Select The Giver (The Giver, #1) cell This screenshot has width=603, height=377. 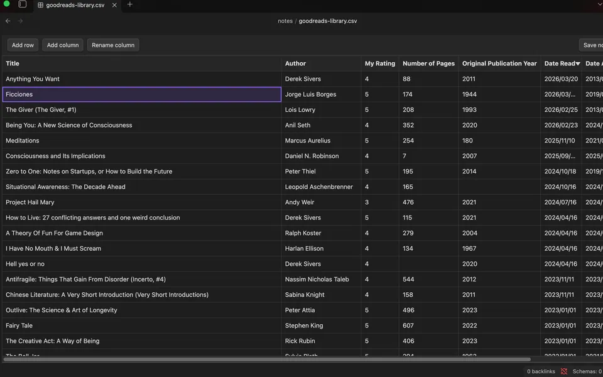(142, 109)
